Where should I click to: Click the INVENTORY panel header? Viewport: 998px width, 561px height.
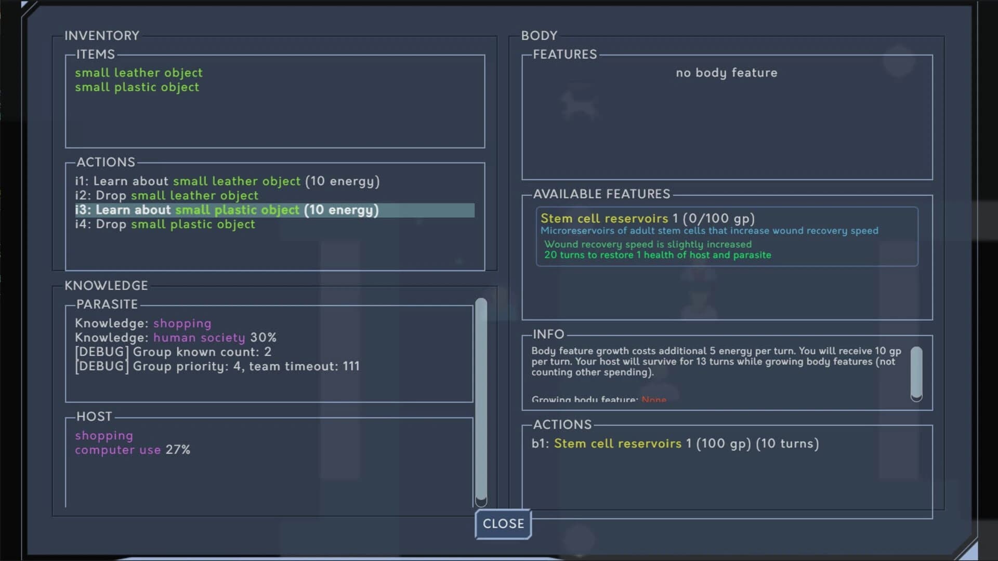pos(102,35)
